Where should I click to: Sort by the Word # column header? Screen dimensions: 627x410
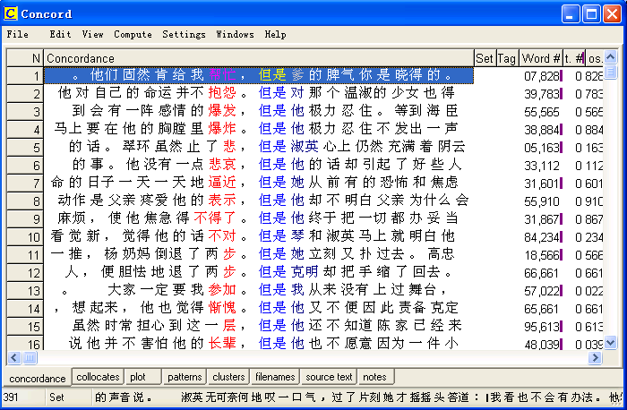[541, 58]
